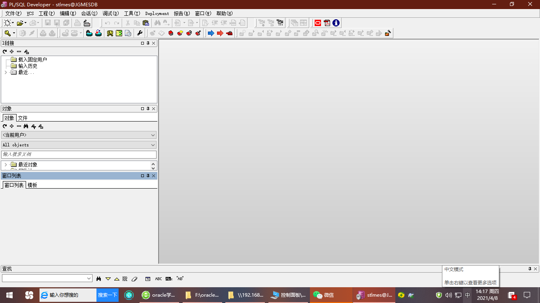This screenshot has width=540, height=303.
Task: Open the 工程(P) menu
Action: pos(47,13)
